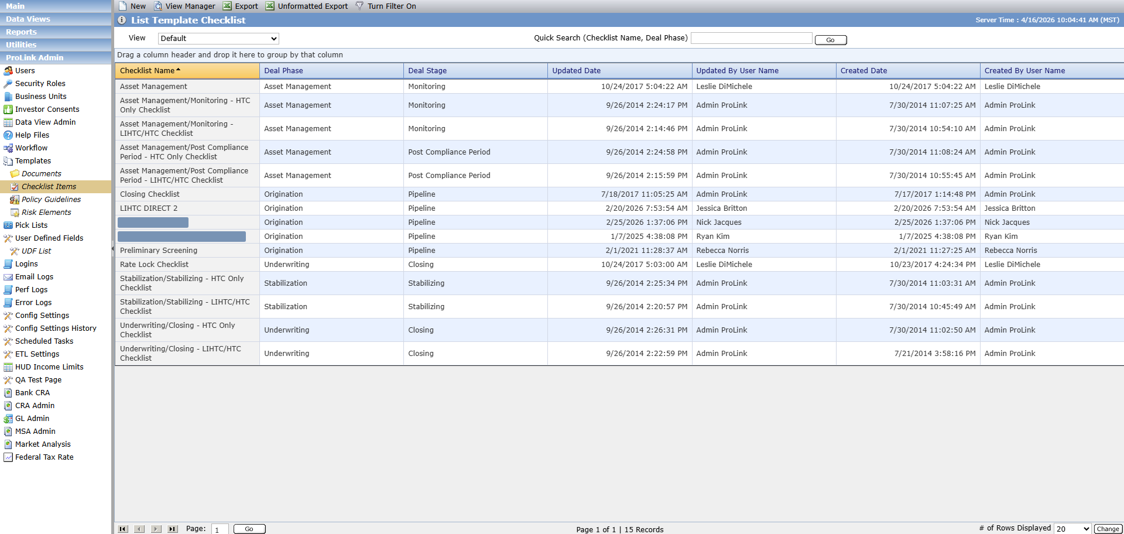
Task: Click Federal Tax Rate chart icon
Action: coord(8,457)
